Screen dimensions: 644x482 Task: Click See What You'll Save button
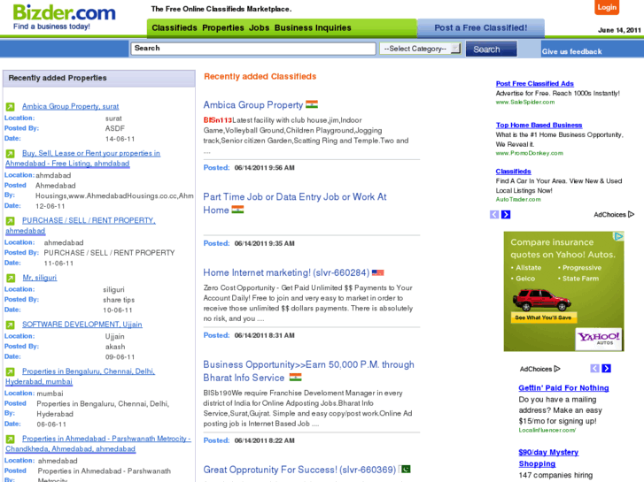tap(543, 318)
